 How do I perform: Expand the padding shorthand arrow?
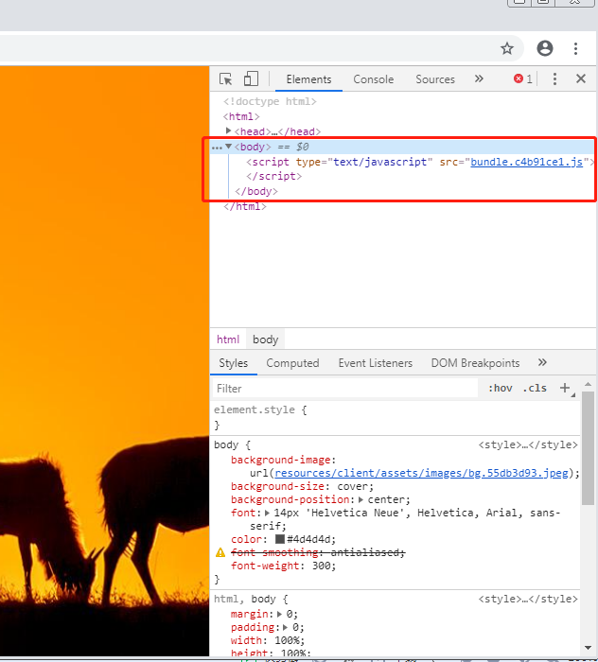click(x=286, y=627)
